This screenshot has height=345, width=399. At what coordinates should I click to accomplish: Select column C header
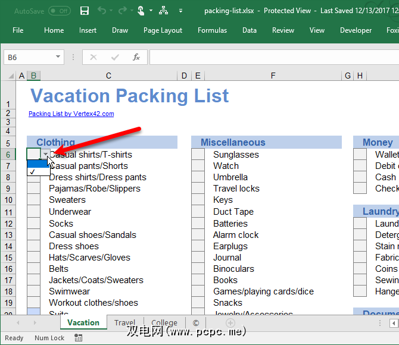(108, 76)
